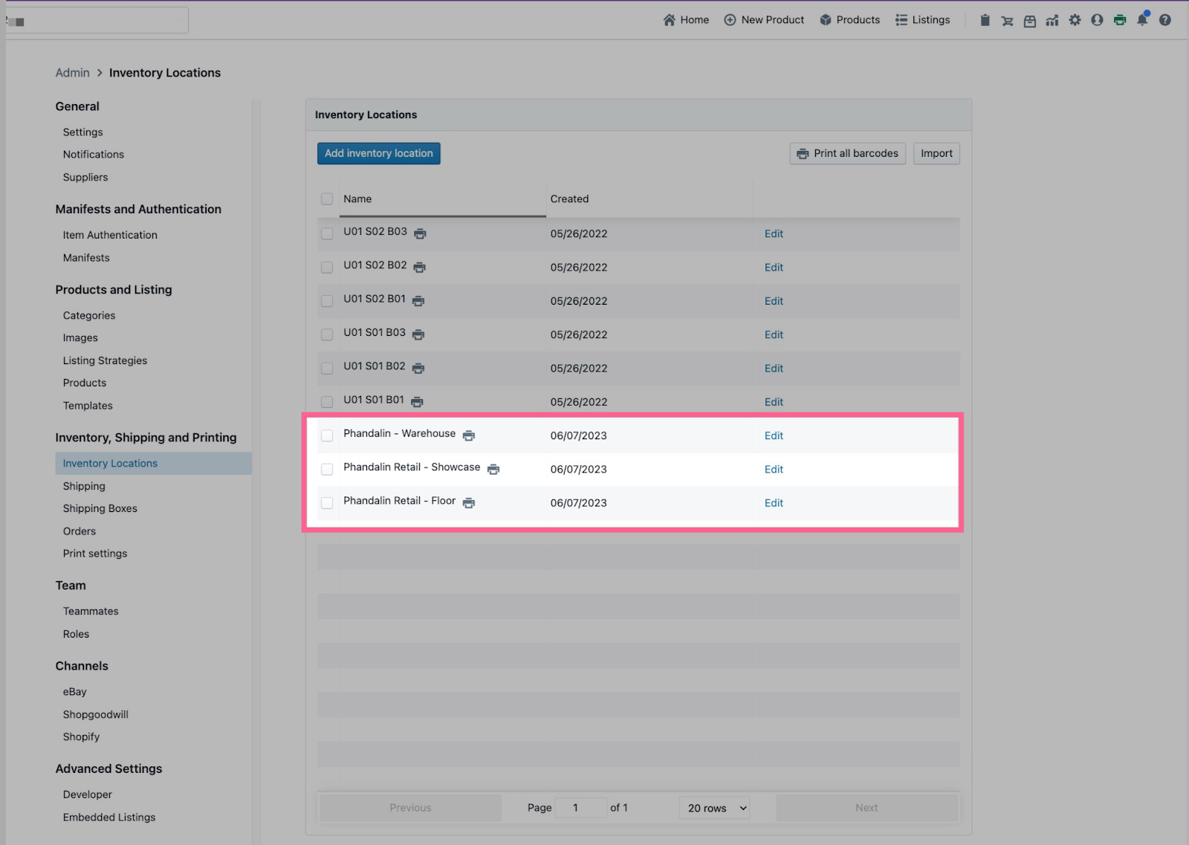
Task: Check the Phandalin Retail - Floor checkbox
Action: 327,503
